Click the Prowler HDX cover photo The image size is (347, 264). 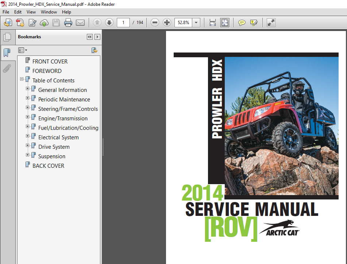point(281,126)
